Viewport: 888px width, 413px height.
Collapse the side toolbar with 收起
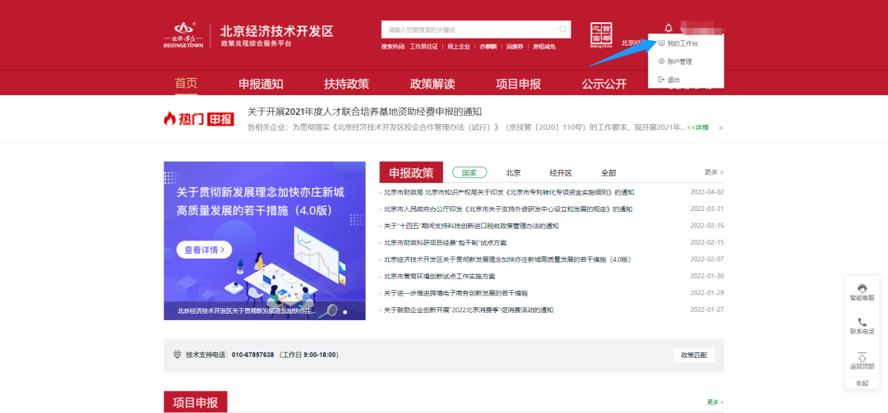862,383
